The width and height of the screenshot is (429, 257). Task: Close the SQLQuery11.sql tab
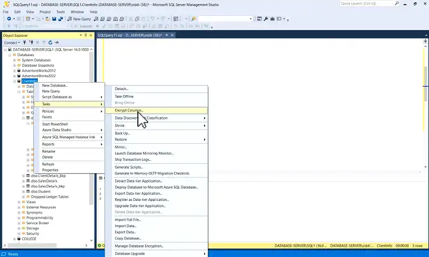[172, 35]
